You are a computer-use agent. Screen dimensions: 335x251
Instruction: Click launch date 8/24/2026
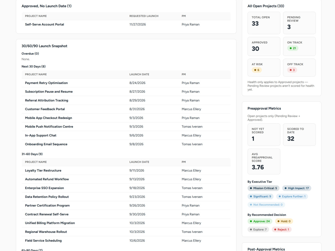137,83
